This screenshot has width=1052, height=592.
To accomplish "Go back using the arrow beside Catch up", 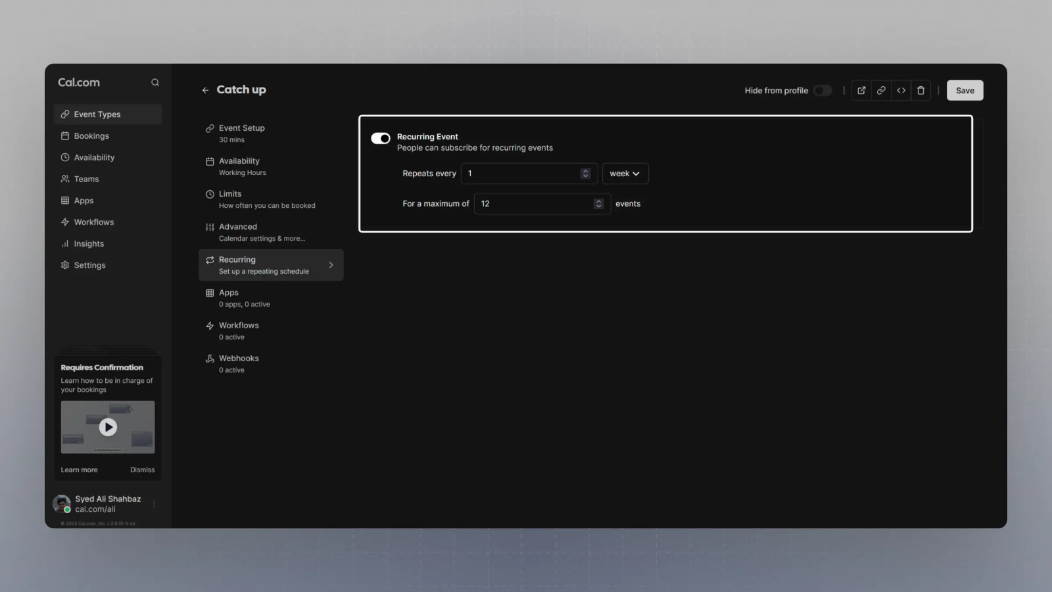I will click(x=205, y=90).
